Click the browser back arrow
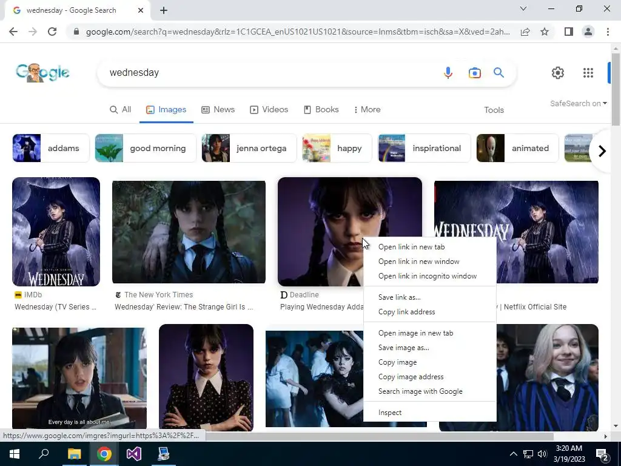Screen dimensions: 621x466 coord(13,32)
